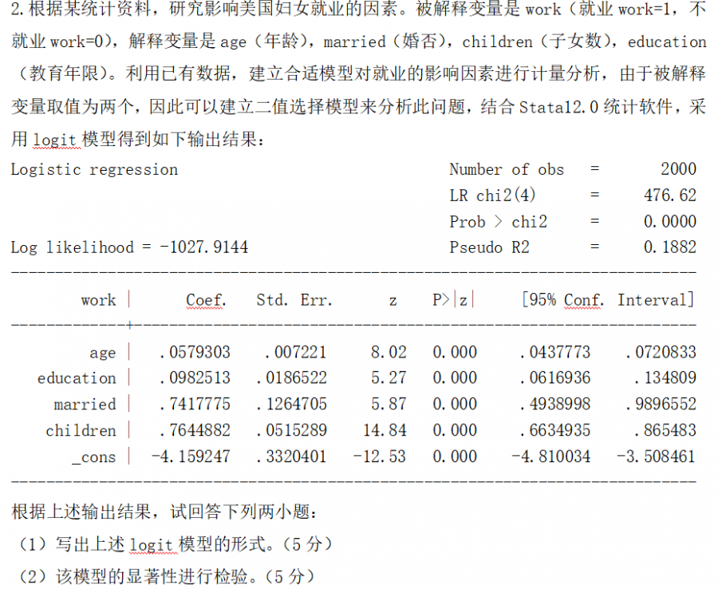Click children coefficient .7644882
718x589 pixels.
click(195, 430)
